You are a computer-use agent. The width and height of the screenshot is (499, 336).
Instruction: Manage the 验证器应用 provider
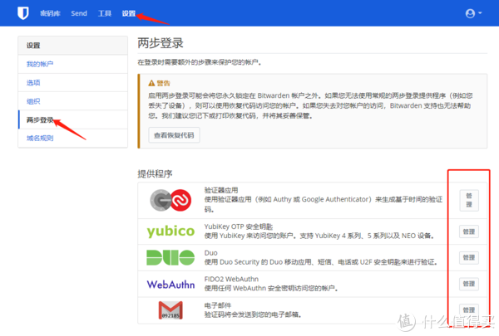point(469,200)
